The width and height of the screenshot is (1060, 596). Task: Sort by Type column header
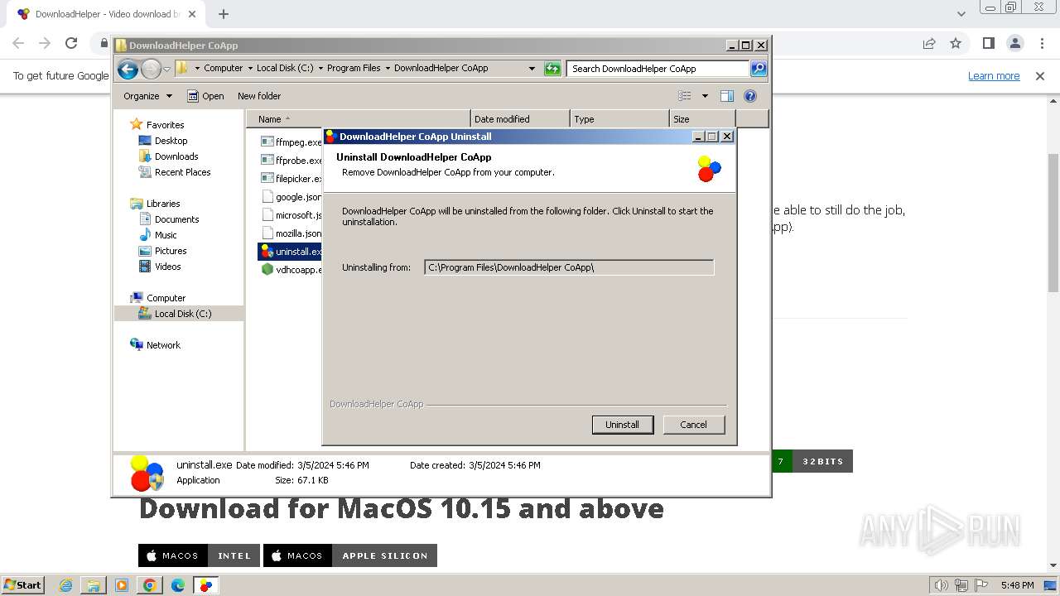click(x=619, y=119)
